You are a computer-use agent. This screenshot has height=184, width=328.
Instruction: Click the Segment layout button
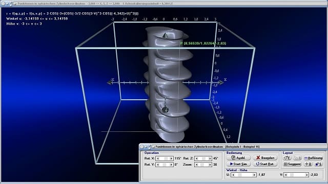click(292, 164)
